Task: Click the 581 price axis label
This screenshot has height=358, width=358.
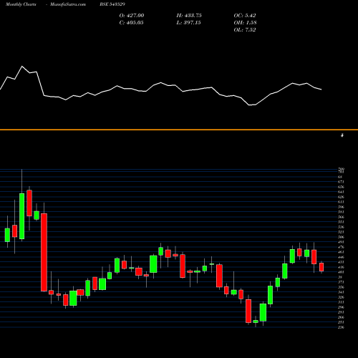Action: click(x=341, y=212)
